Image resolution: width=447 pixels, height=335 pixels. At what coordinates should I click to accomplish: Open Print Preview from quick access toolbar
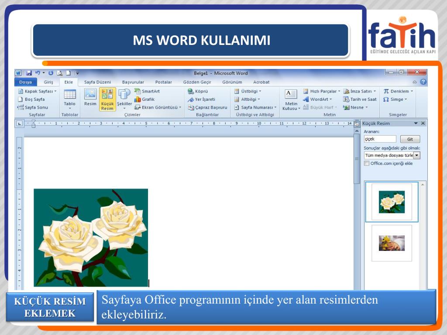(x=59, y=73)
